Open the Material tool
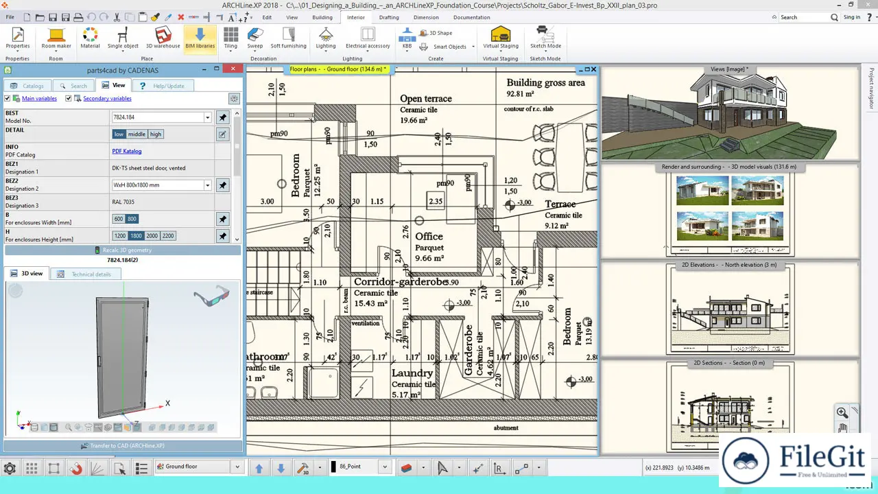The height and width of the screenshot is (494, 878). (x=90, y=38)
